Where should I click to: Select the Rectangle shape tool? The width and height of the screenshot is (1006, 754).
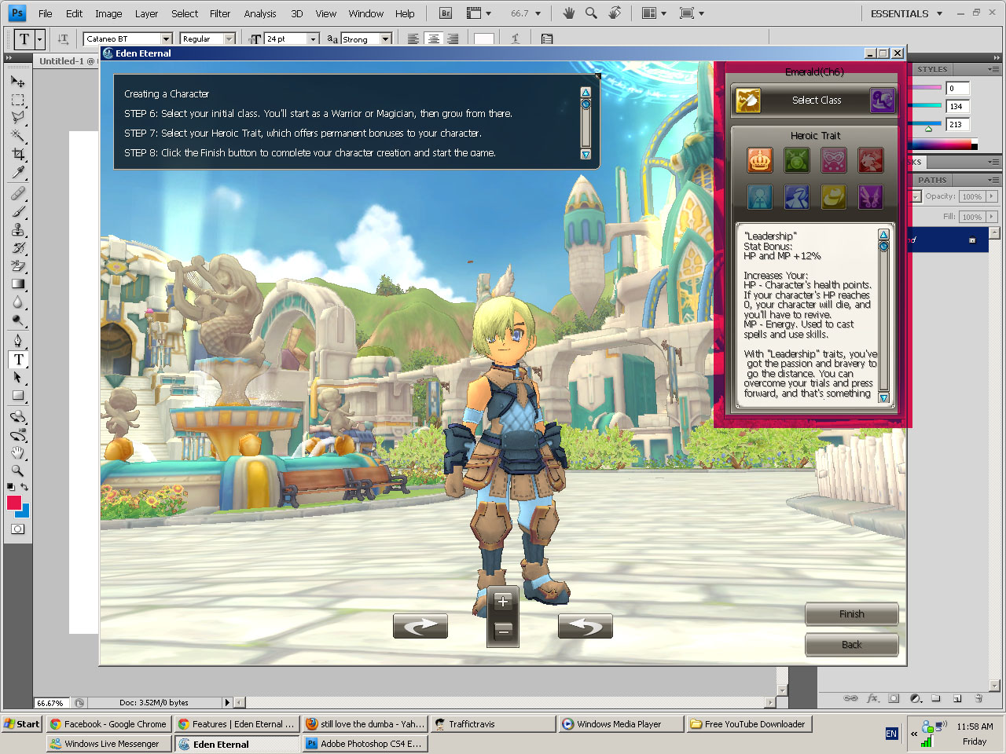click(17, 396)
